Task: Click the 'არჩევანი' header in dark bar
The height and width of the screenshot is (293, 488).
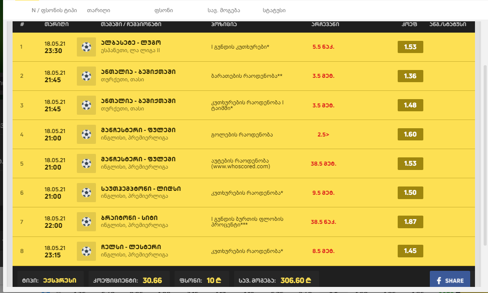Action: (325, 24)
